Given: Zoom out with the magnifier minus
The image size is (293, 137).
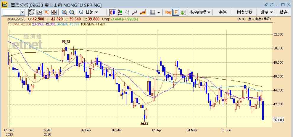Looking at the screenshot, I should (x=72, y=12).
